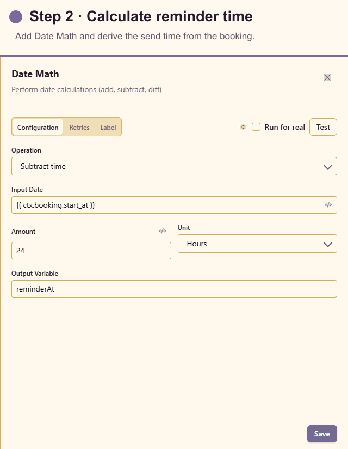
Task: Click the Operation label
Action: (26, 150)
